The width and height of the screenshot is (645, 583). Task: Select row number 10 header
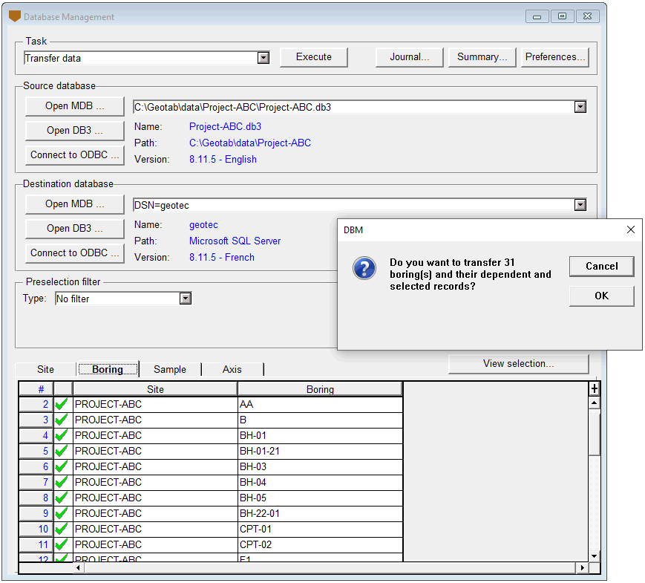coord(36,529)
